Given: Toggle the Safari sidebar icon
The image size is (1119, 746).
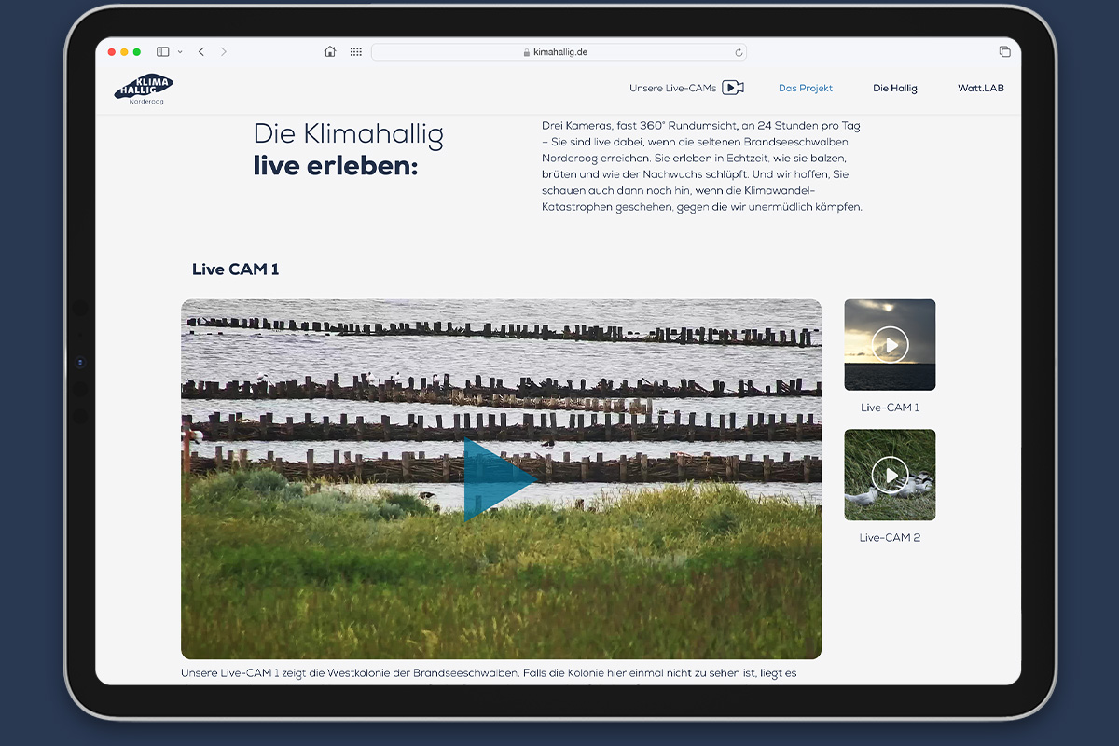Looking at the screenshot, I should 163,52.
